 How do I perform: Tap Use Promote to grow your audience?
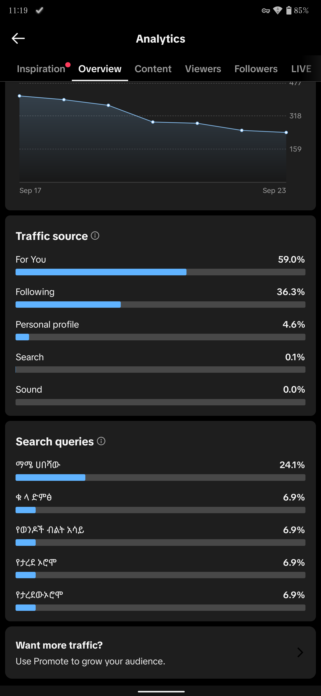pyautogui.click(x=90, y=661)
